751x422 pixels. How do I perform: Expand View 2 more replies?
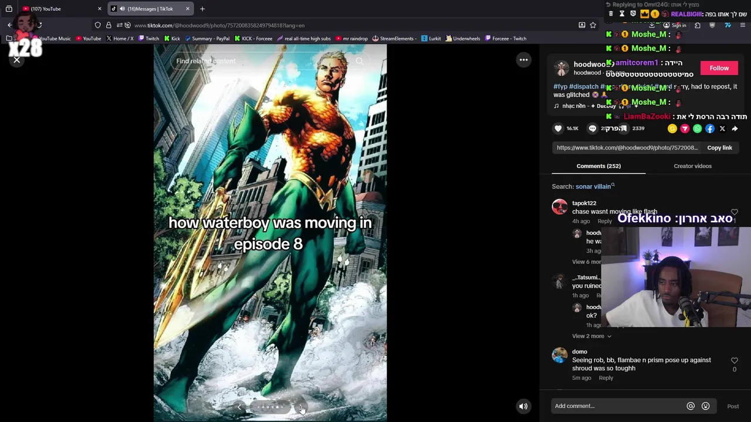[x=591, y=336]
